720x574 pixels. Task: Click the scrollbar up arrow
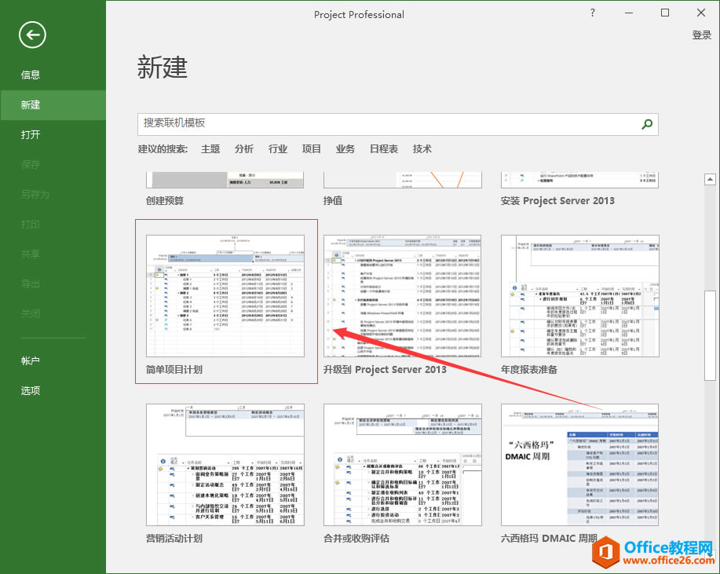click(710, 179)
